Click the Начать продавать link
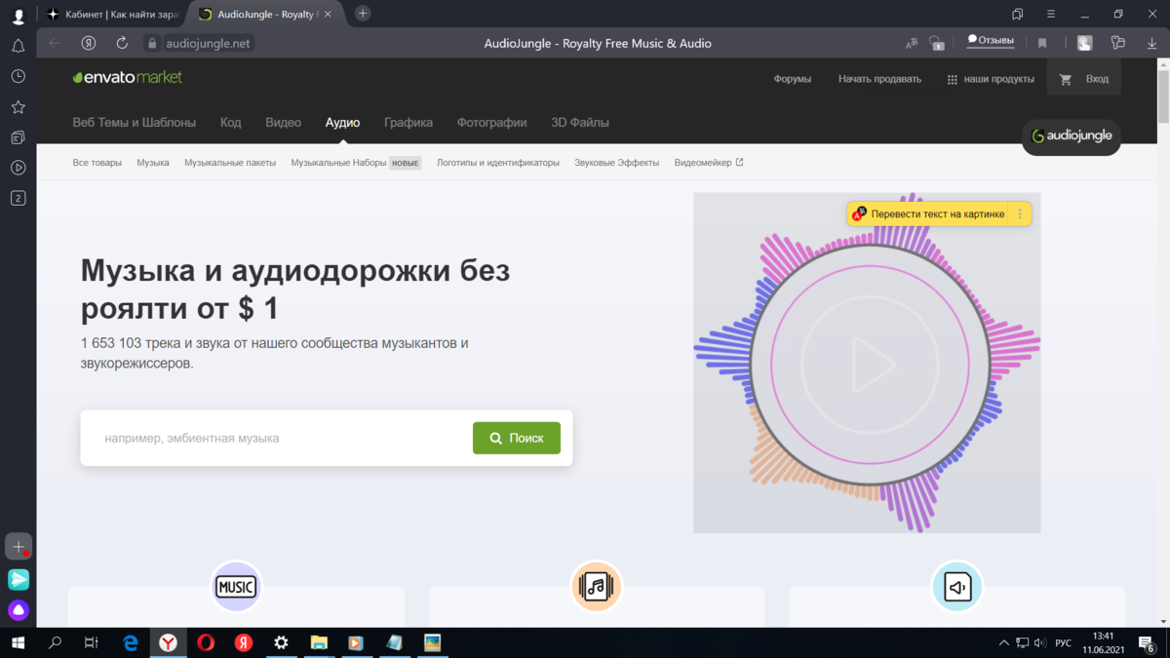The image size is (1170, 658). 879,79
